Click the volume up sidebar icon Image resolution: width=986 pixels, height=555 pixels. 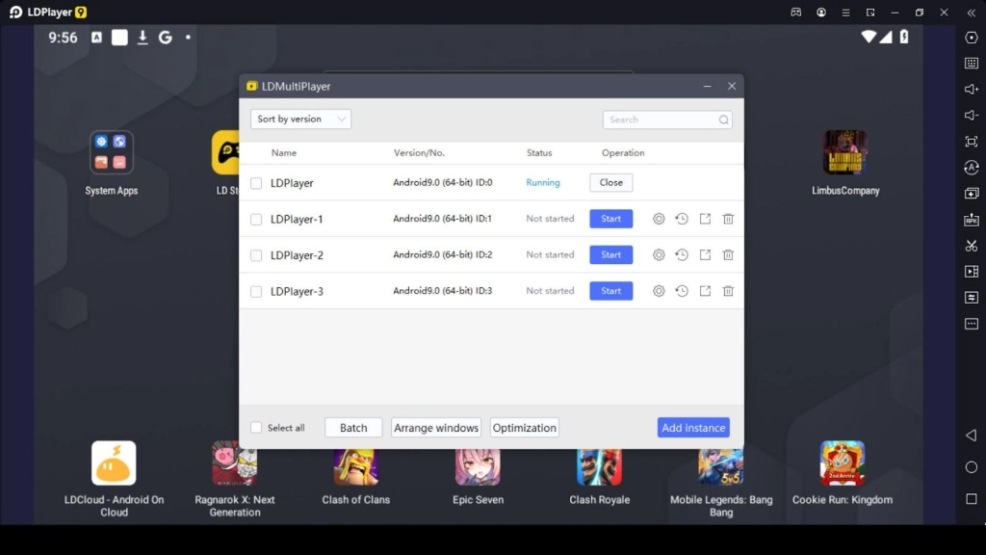click(x=972, y=90)
